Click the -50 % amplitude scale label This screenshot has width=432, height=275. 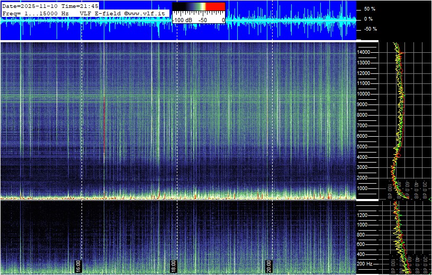click(370, 29)
